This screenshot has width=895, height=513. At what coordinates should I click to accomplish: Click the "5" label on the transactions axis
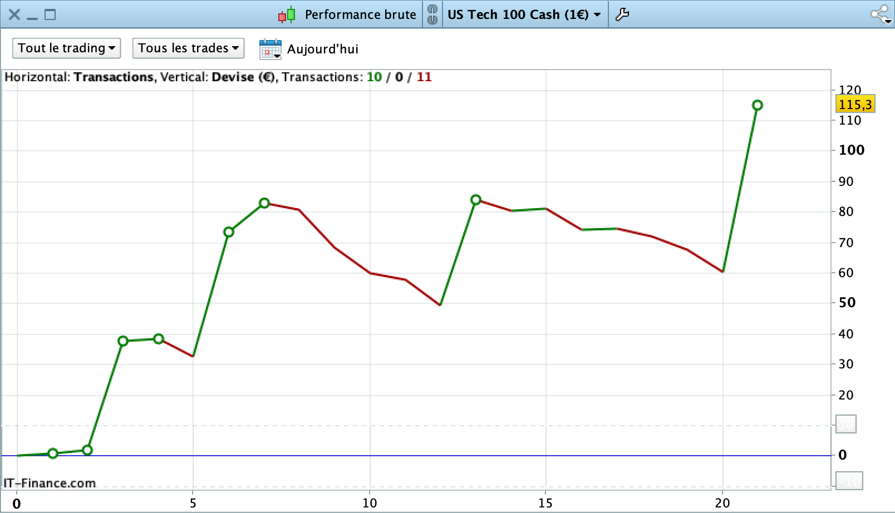click(x=193, y=504)
